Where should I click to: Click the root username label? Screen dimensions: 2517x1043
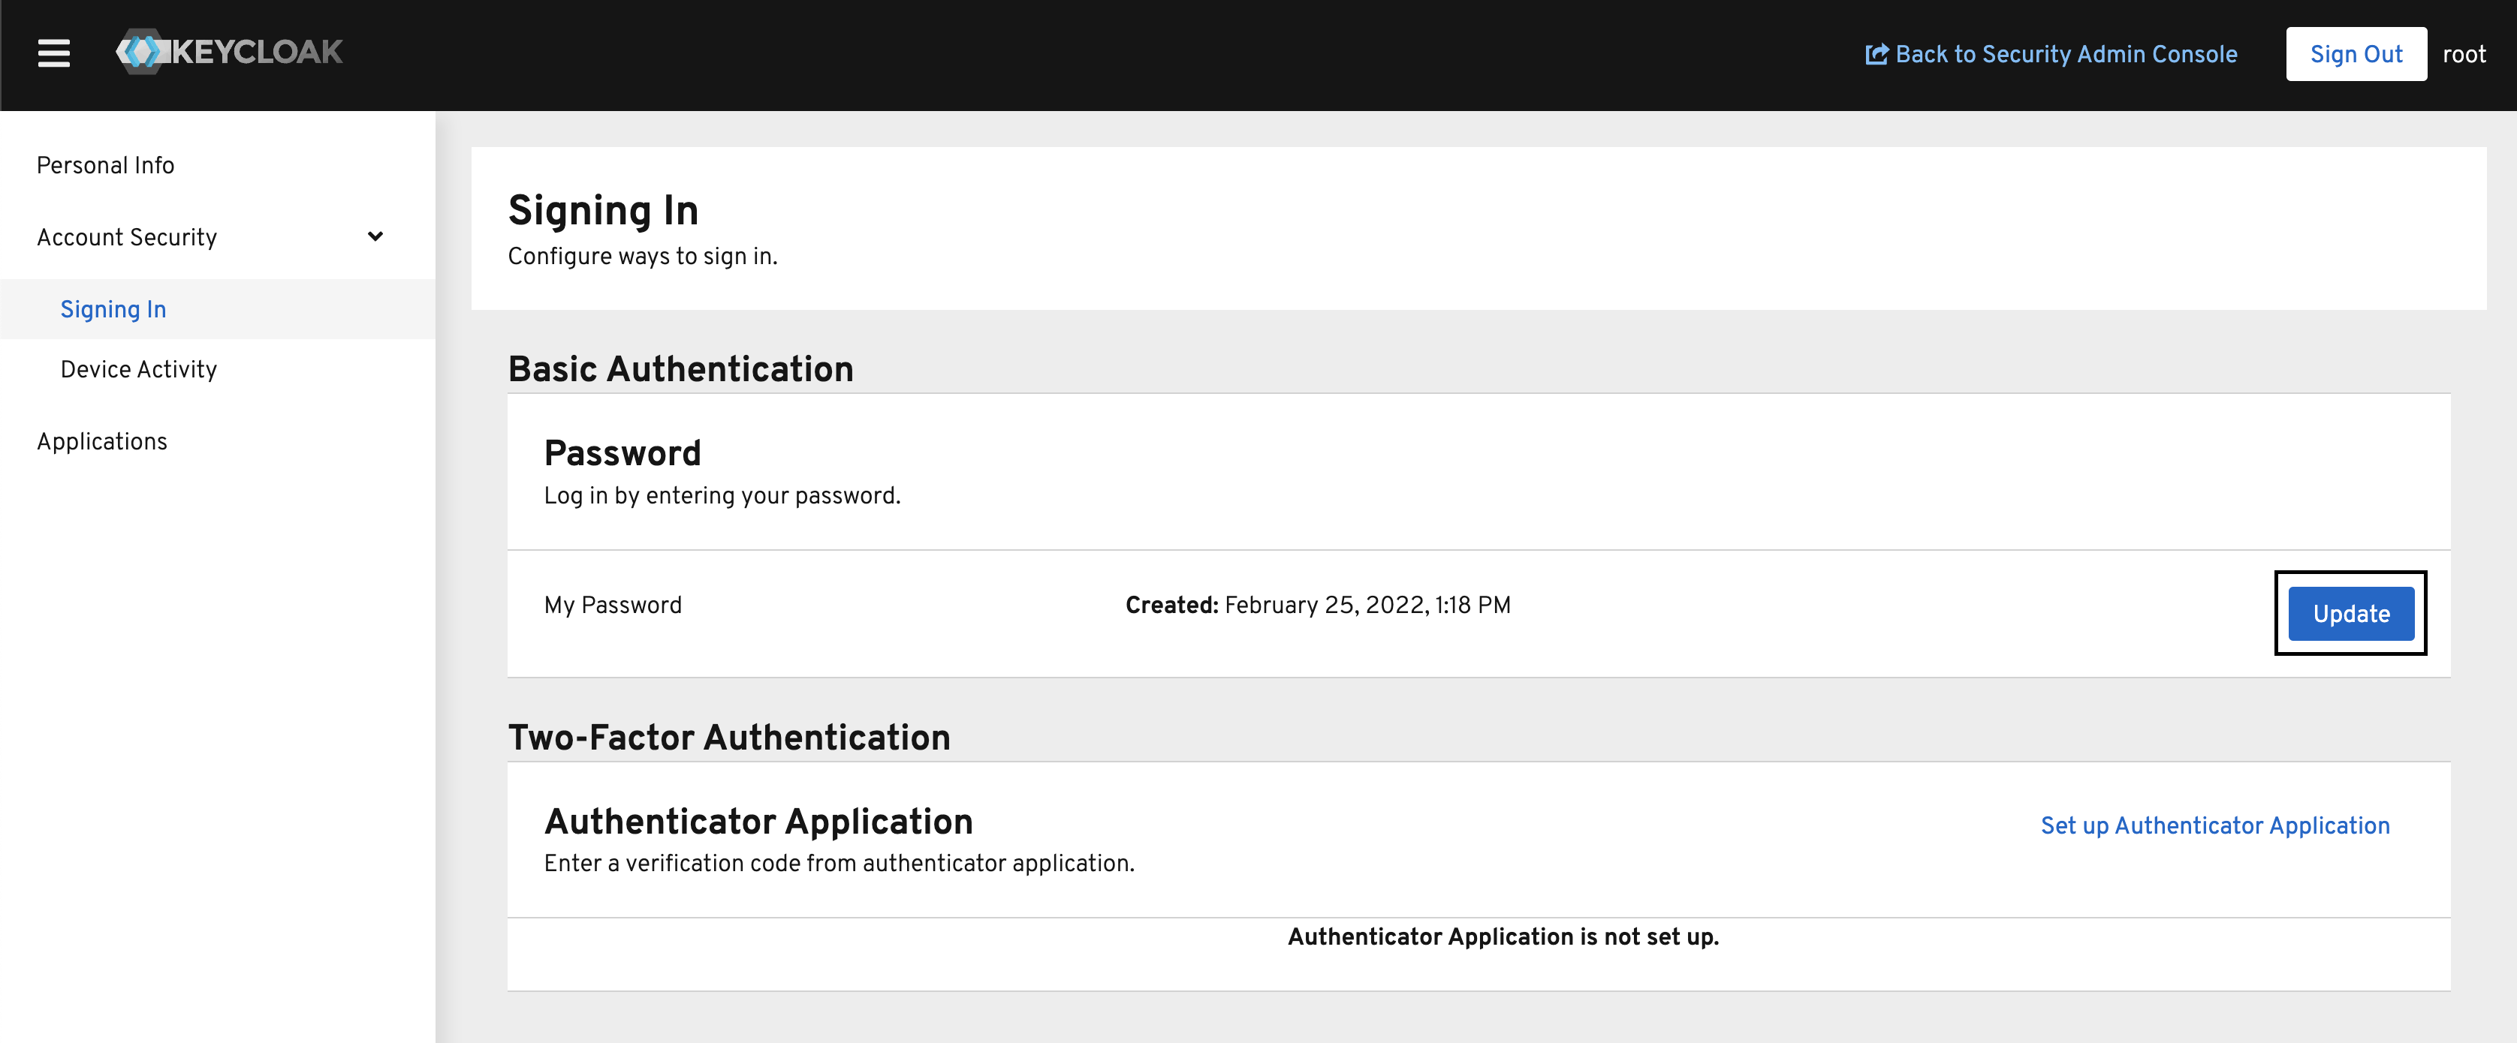pyautogui.click(x=2464, y=54)
